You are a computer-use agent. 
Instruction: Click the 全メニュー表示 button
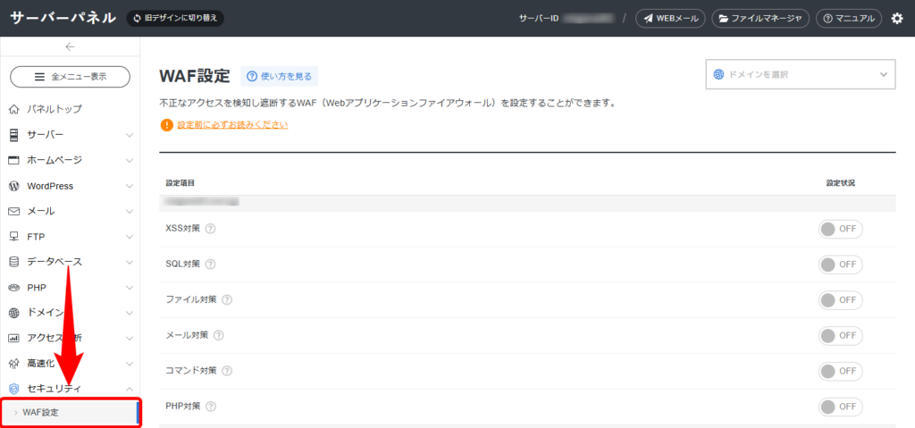(x=70, y=77)
